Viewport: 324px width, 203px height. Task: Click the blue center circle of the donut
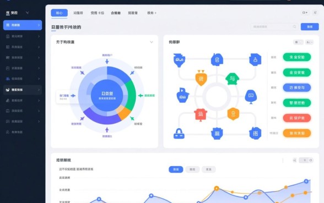pyautogui.click(x=107, y=96)
